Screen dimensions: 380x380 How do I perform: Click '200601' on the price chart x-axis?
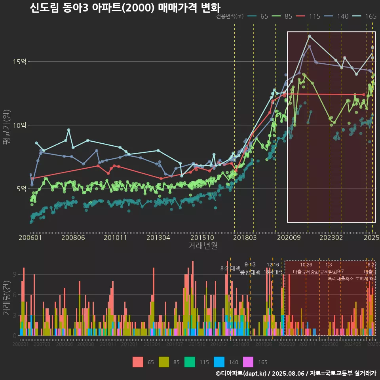pyautogui.click(x=30, y=237)
